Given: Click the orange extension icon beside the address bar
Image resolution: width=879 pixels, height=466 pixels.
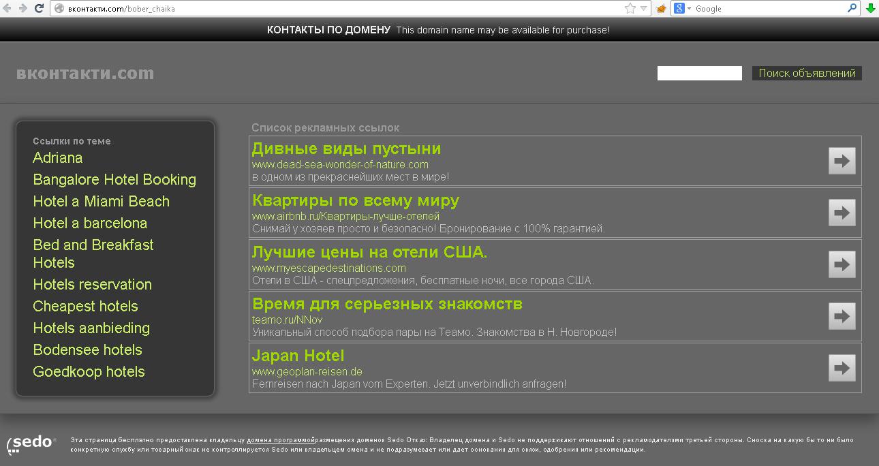Looking at the screenshot, I should [x=661, y=8].
